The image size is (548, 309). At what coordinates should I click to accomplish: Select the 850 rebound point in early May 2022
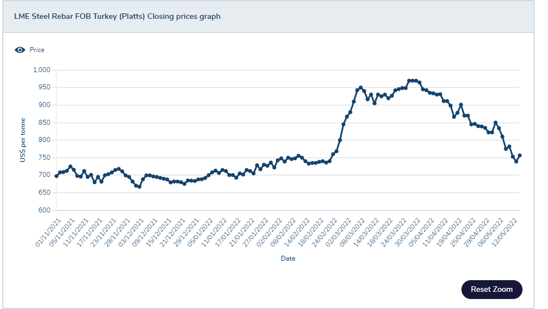pos(495,123)
